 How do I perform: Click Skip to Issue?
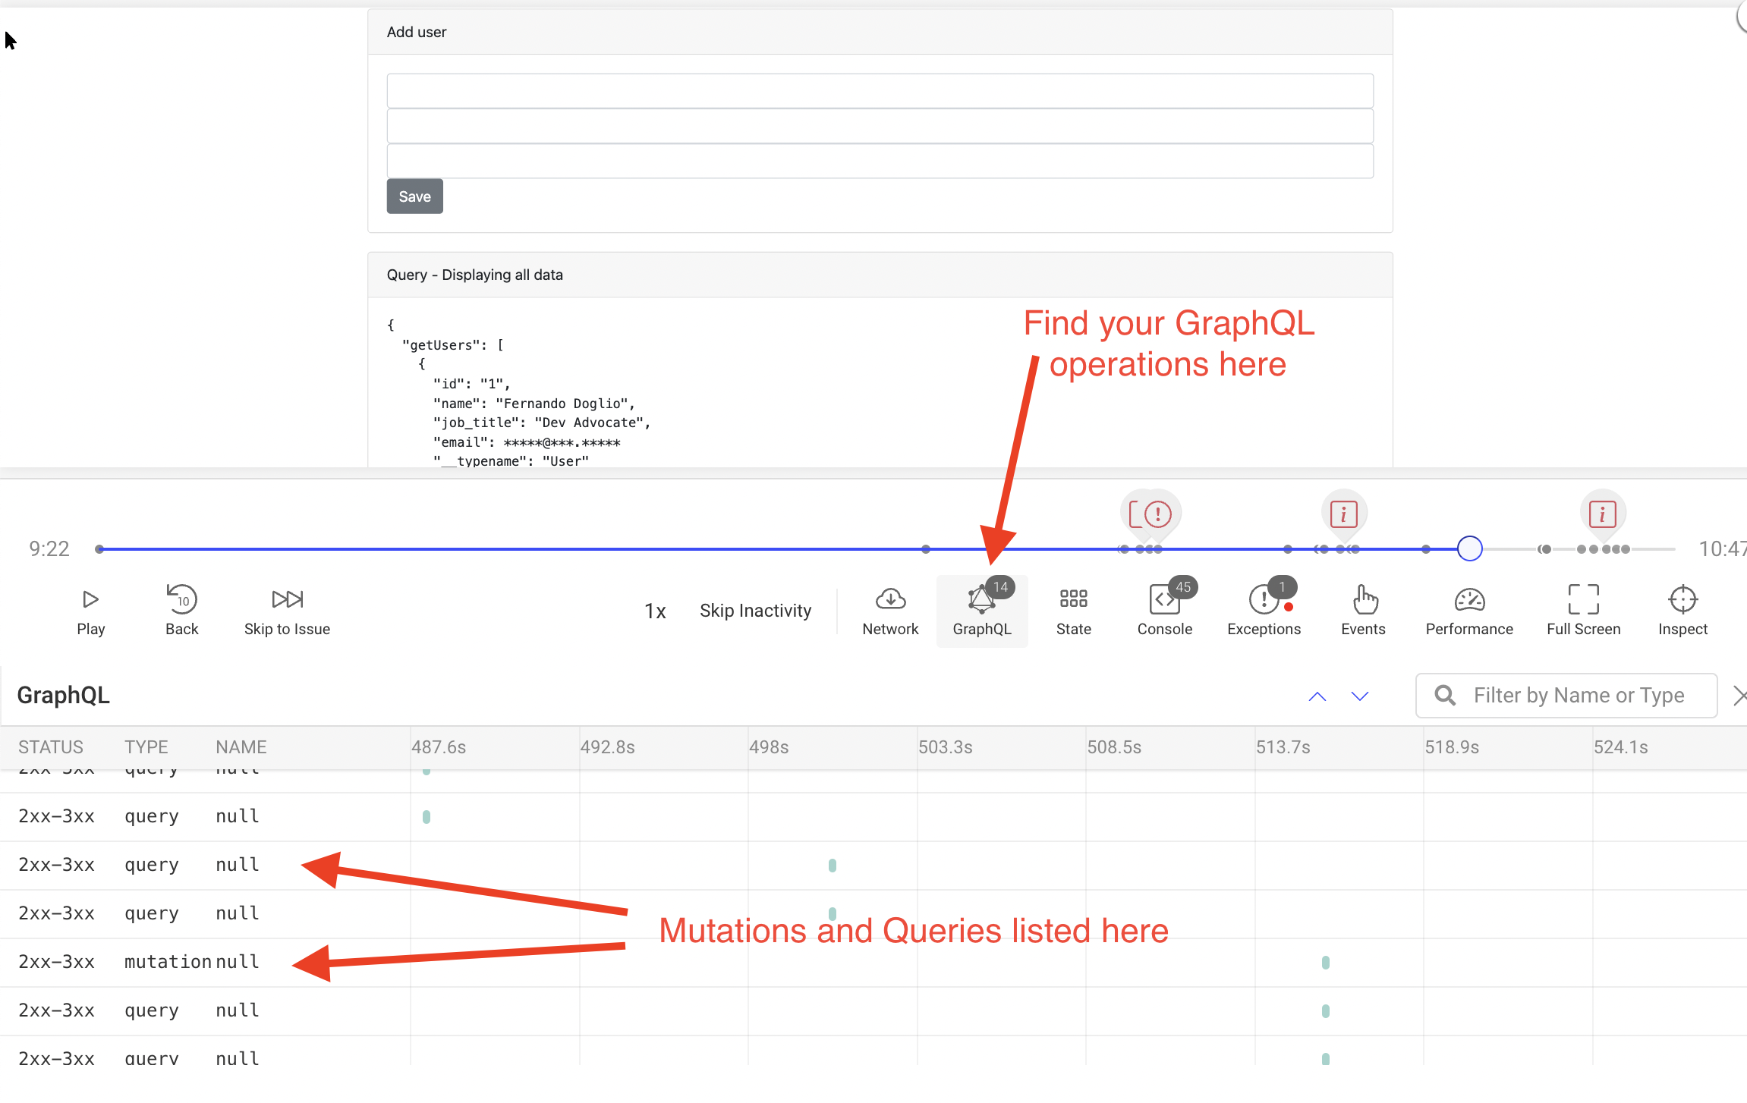287,611
